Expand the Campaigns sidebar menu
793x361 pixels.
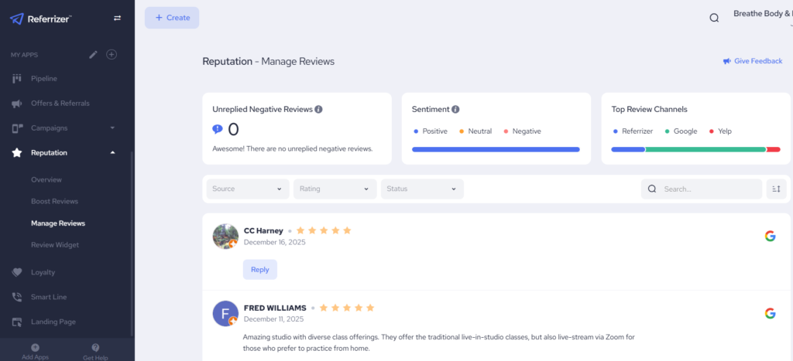pos(67,128)
